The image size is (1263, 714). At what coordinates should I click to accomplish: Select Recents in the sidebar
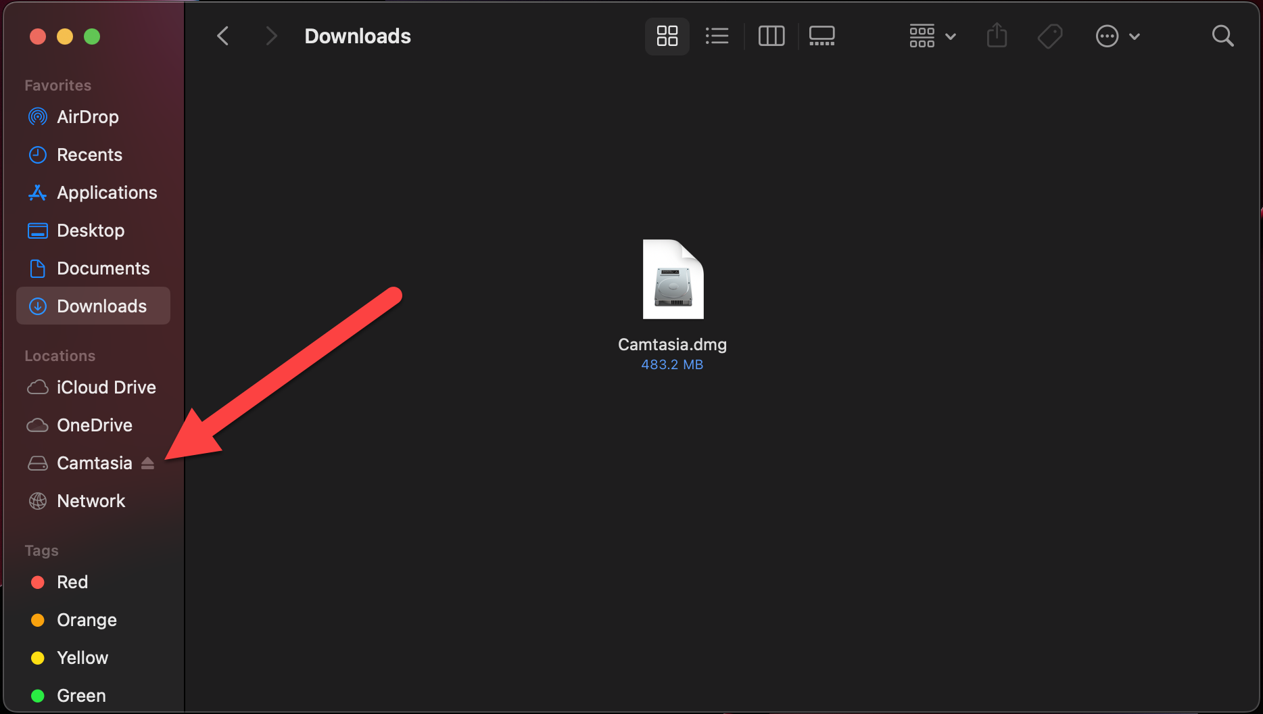(x=89, y=155)
